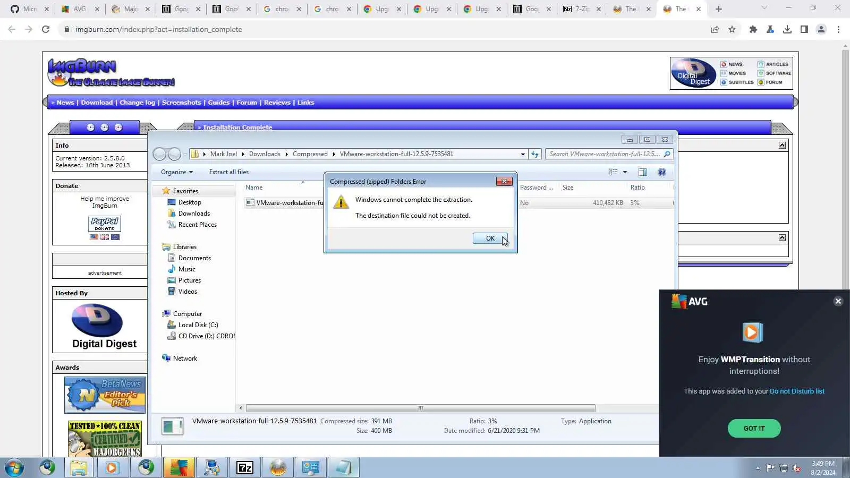
Task: Open Chrome extensions puzzle icon
Action: [753, 29]
